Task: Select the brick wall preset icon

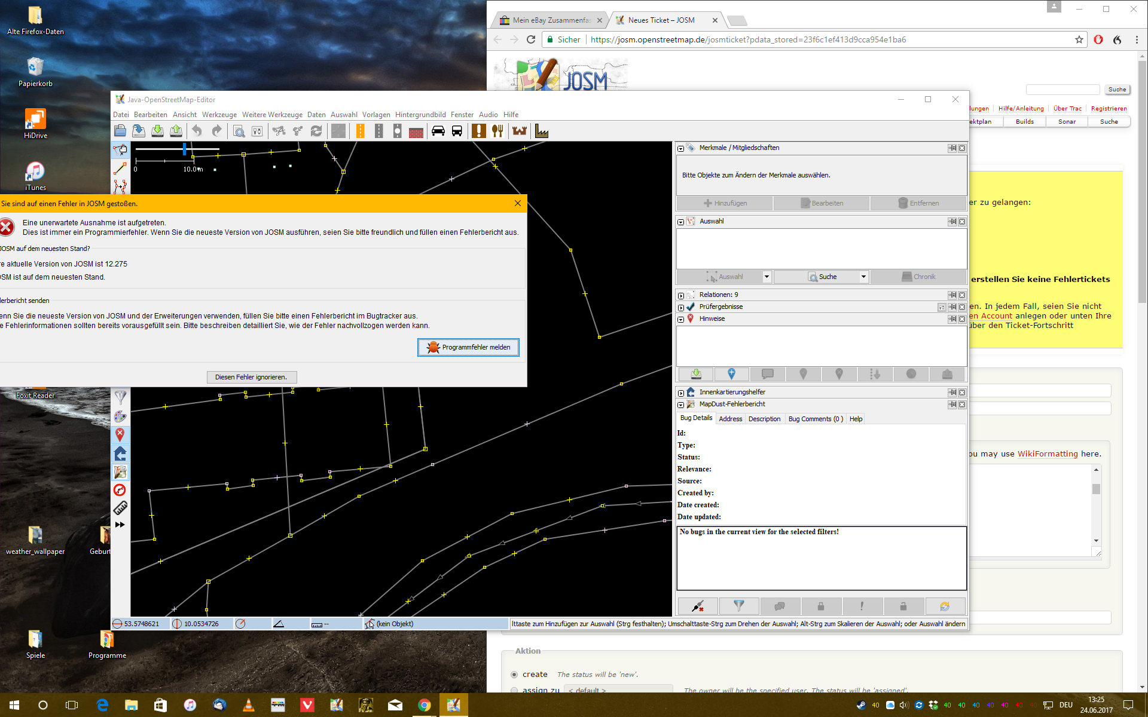Action: pyautogui.click(x=416, y=132)
